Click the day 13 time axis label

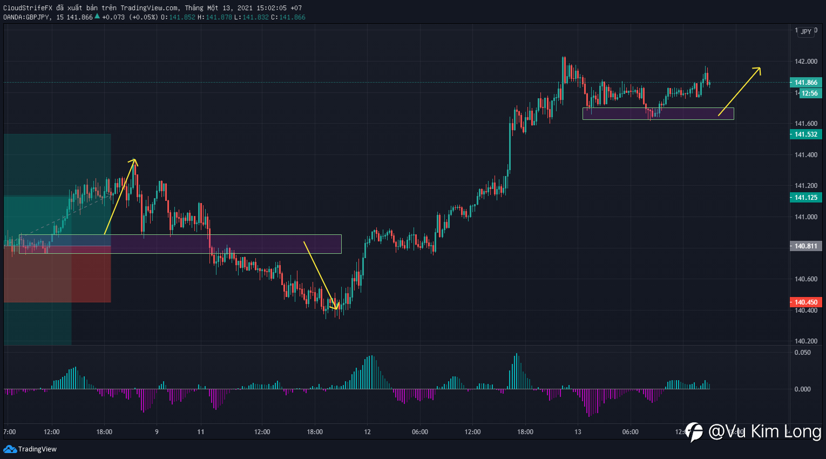(578, 432)
